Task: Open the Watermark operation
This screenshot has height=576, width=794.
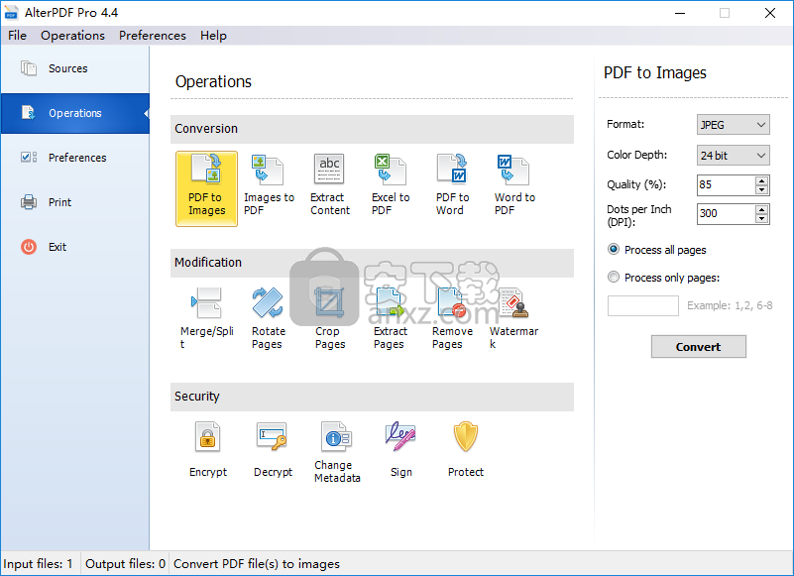Action: (514, 318)
